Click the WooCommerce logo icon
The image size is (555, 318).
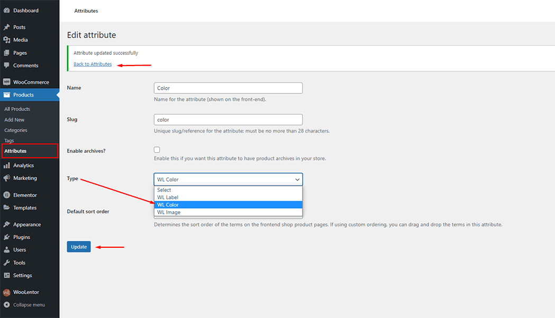coord(6,82)
